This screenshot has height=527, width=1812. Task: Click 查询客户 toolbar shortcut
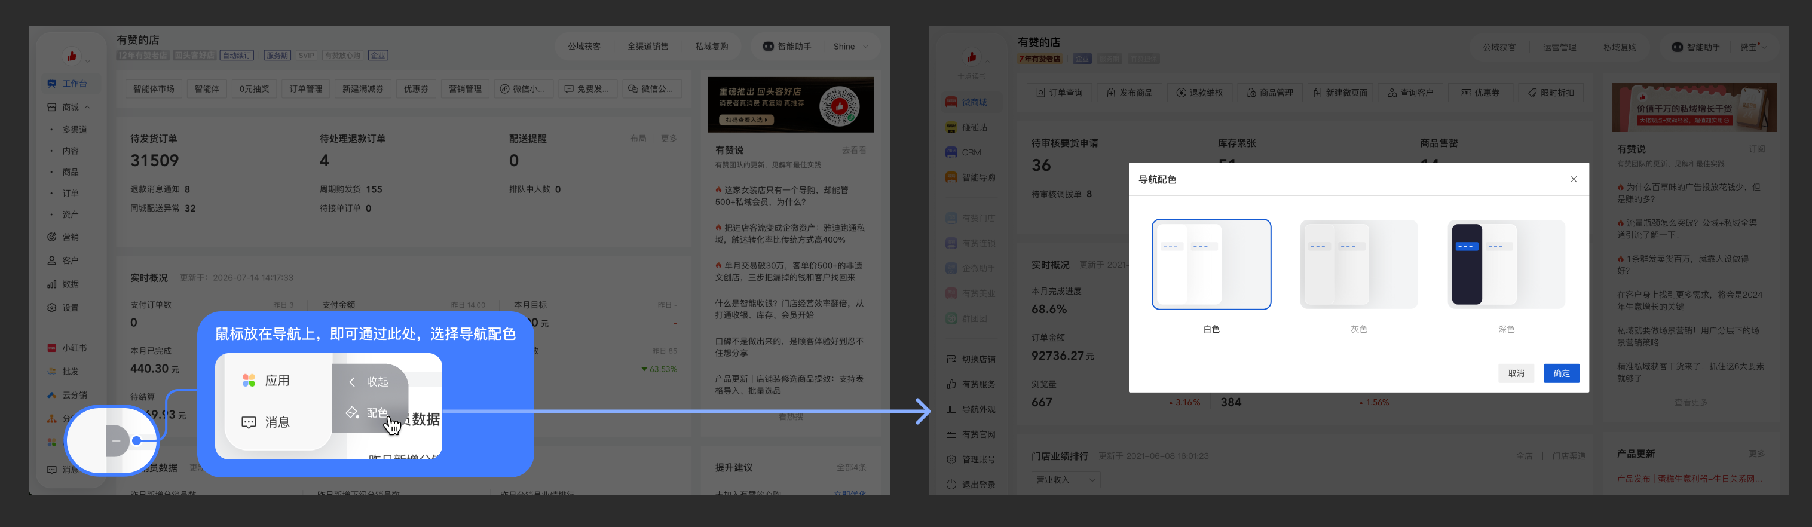click(1410, 93)
